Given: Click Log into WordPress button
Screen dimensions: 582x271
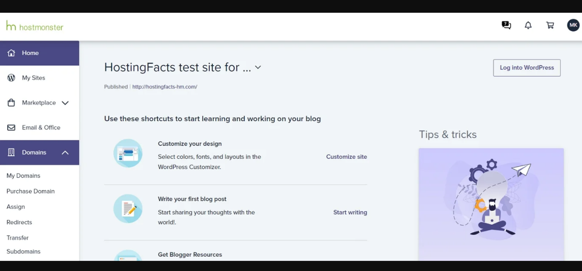Looking at the screenshot, I should pos(527,68).
